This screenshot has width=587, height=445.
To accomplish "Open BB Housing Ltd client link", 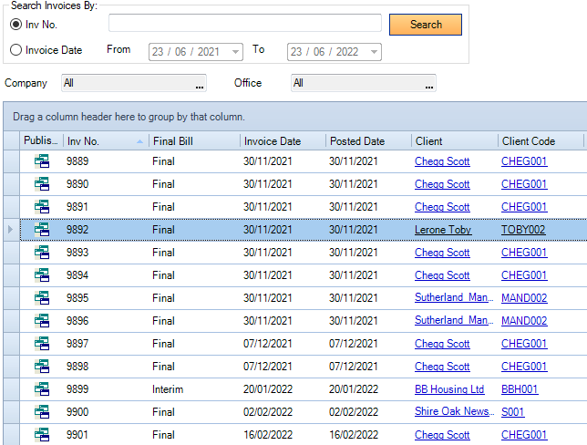I will click(449, 389).
